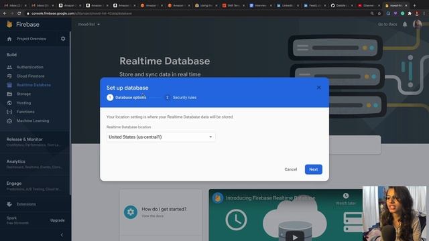429x241 pixels.
Task: Click the browser reload icon
Action: pos(19,13)
